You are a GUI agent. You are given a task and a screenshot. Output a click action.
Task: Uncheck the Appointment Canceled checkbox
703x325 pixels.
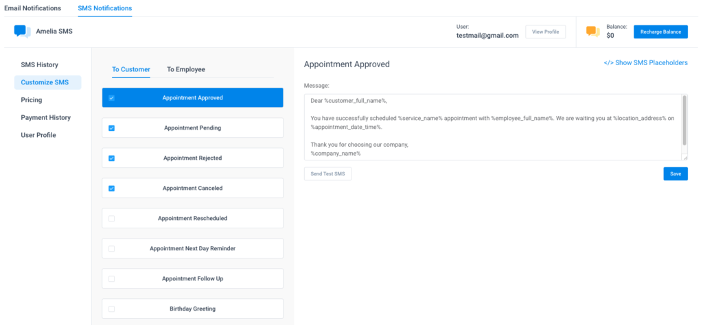112,189
